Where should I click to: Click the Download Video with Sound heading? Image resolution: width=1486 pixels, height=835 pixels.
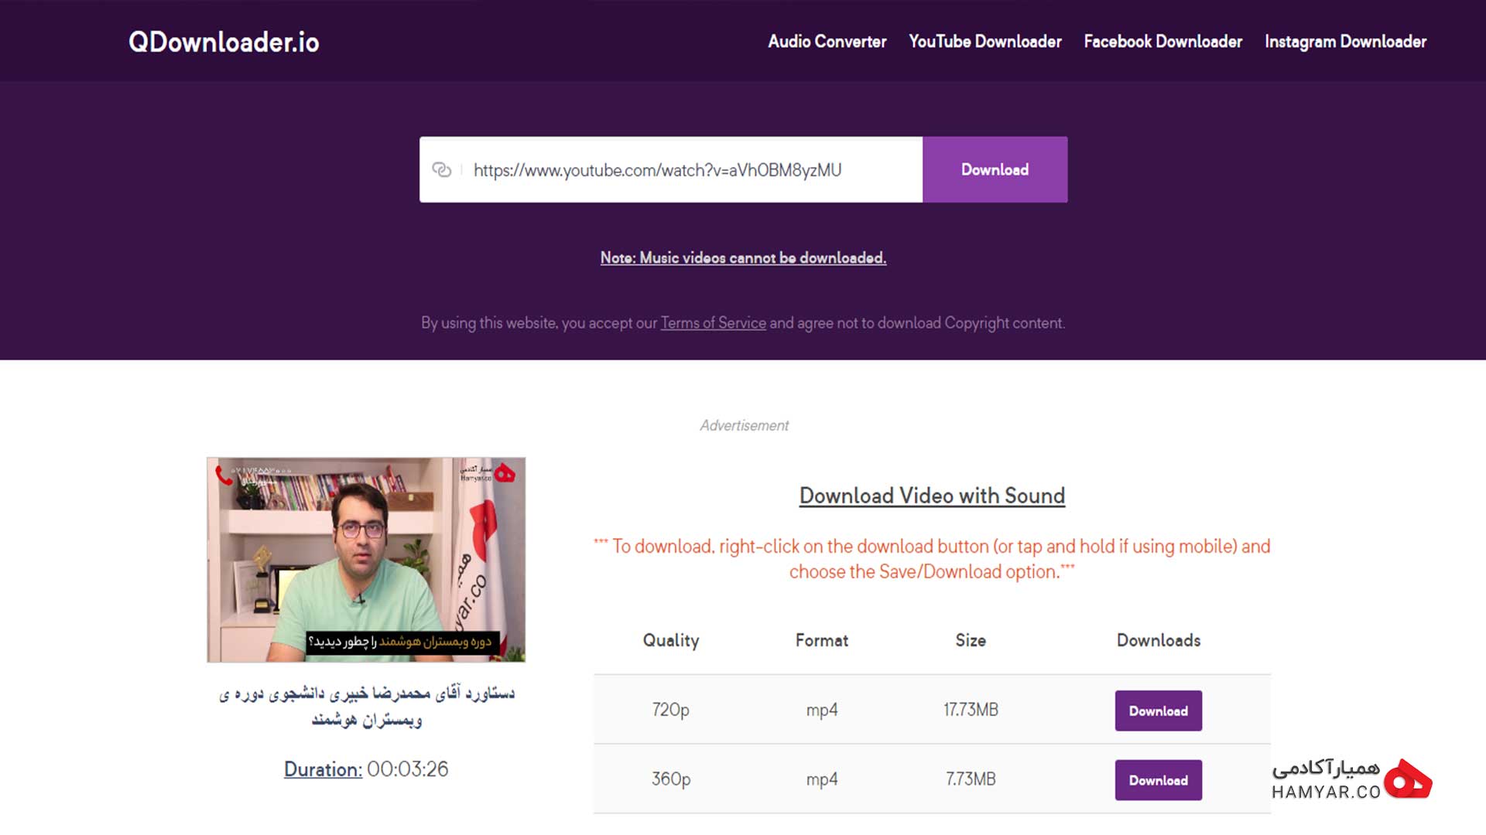(x=932, y=496)
